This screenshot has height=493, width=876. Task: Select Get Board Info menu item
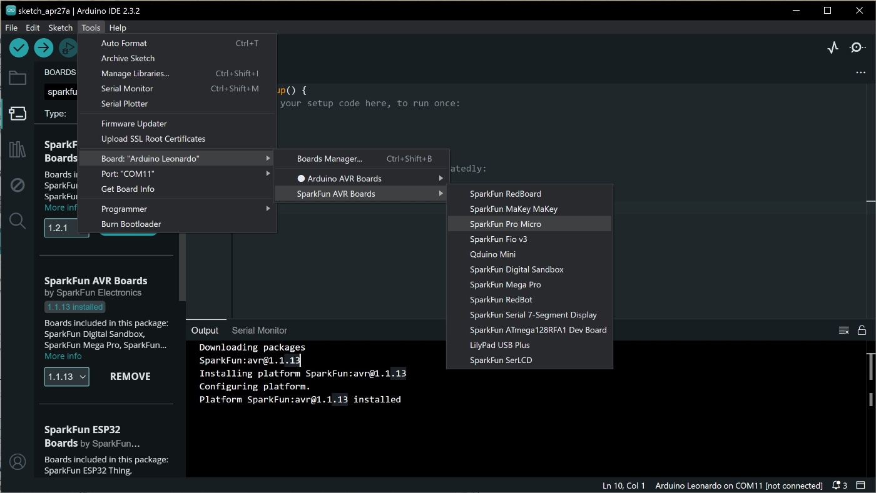point(177,189)
